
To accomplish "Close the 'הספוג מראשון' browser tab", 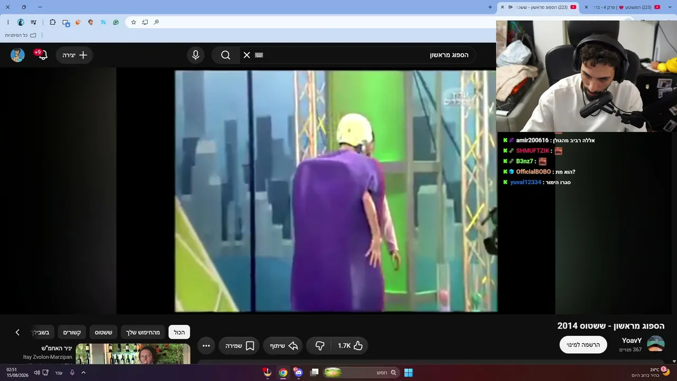I will click(502, 7).
